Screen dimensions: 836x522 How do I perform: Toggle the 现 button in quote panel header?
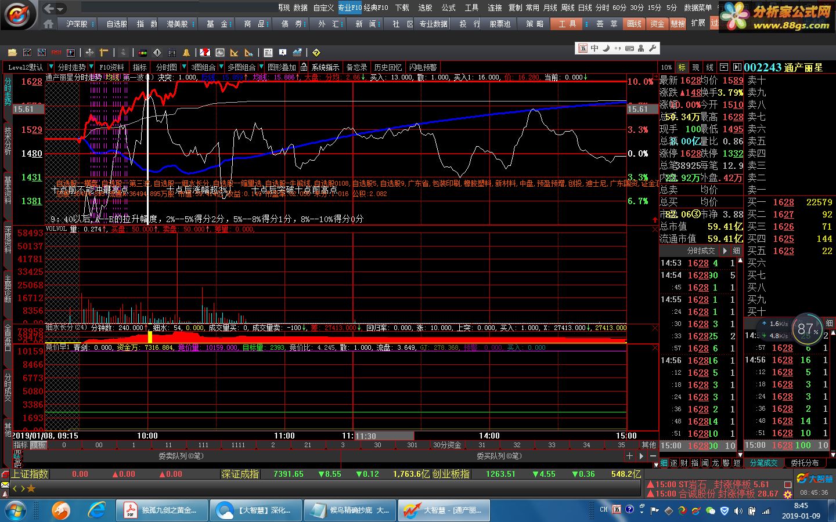[696, 67]
